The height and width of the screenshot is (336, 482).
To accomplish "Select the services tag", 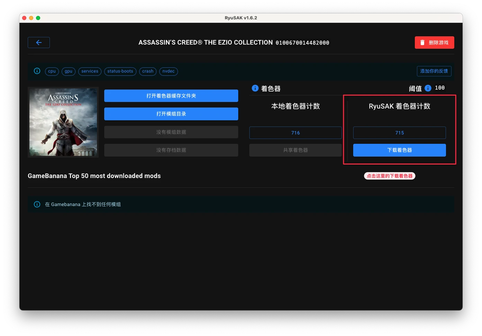I will point(89,71).
